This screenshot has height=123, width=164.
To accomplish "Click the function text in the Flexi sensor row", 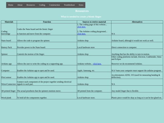I will click(x=36, y=77).
